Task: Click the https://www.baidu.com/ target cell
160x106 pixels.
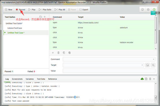Action: point(88,23)
